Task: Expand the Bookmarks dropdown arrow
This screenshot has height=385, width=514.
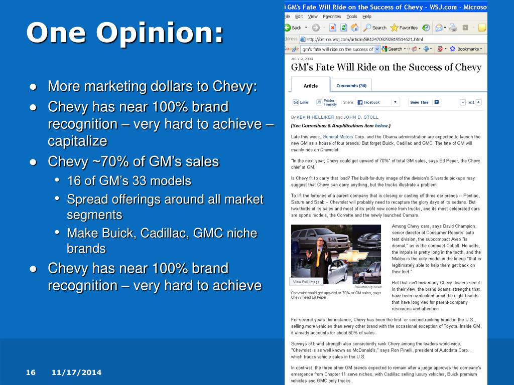Action: click(x=481, y=49)
